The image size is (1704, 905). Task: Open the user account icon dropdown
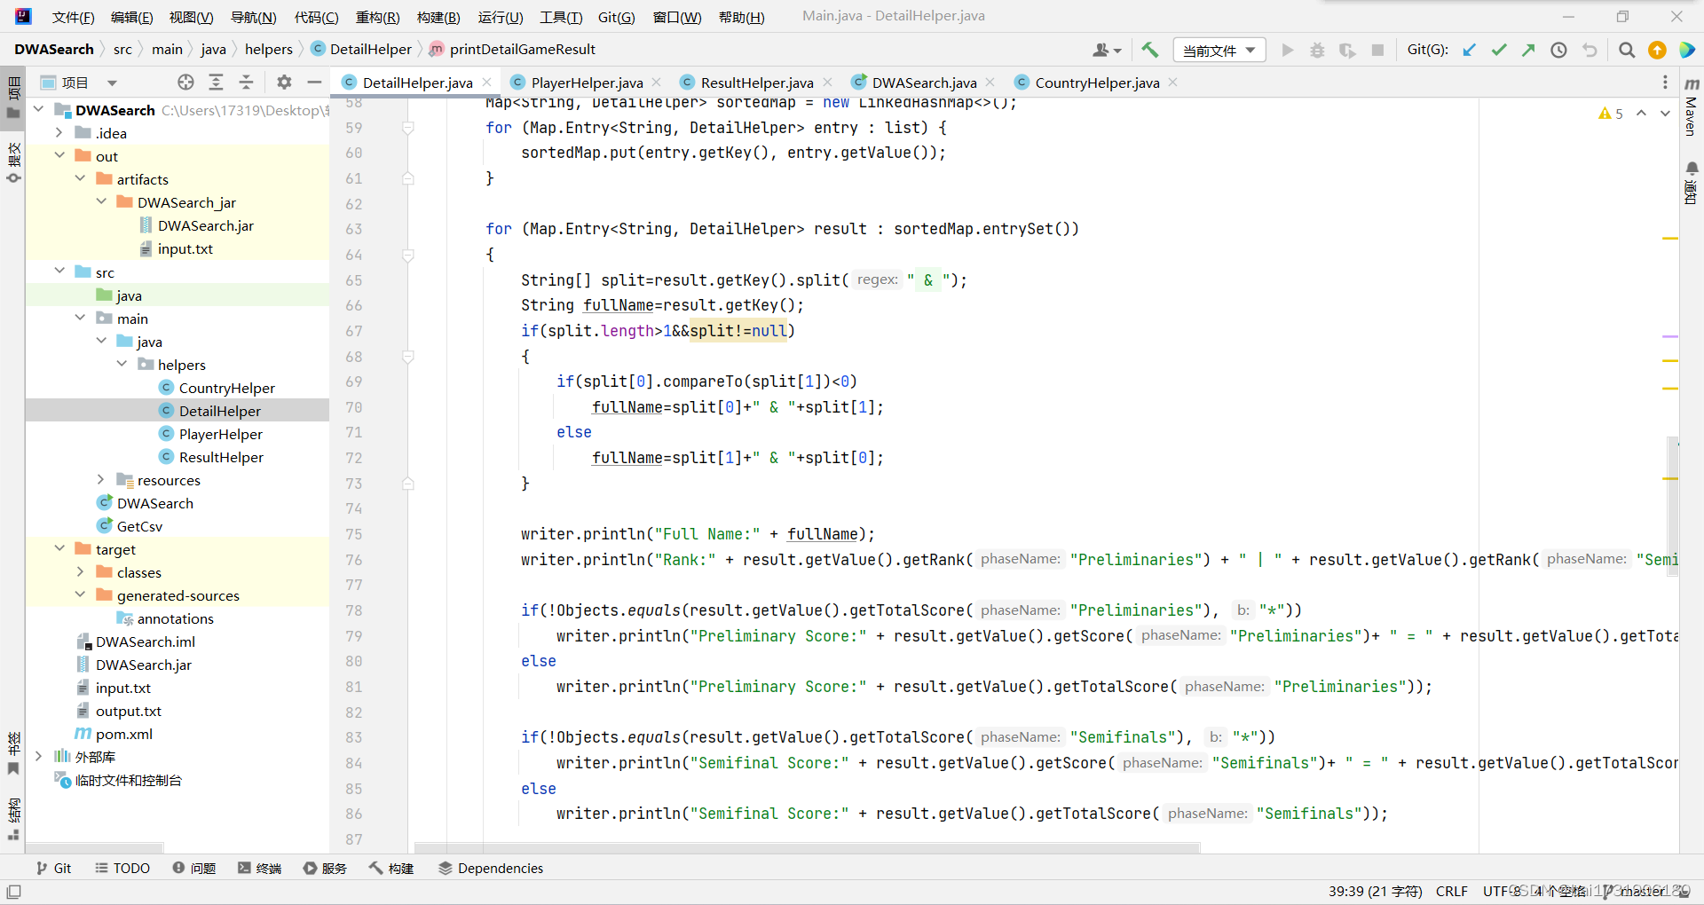coord(1107,50)
